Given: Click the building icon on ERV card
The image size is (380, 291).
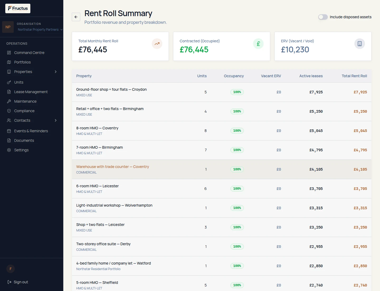Looking at the screenshot, I should coord(360,44).
